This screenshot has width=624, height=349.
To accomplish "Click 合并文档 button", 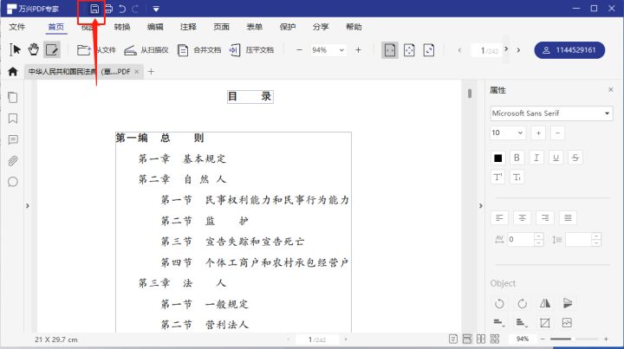I will click(199, 50).
